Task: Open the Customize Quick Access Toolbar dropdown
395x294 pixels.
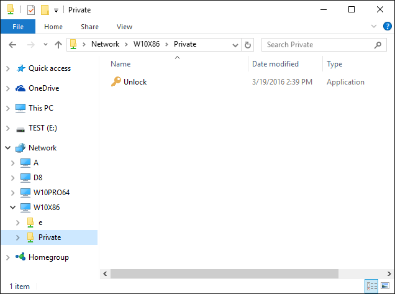Action: tap(56, 11)
